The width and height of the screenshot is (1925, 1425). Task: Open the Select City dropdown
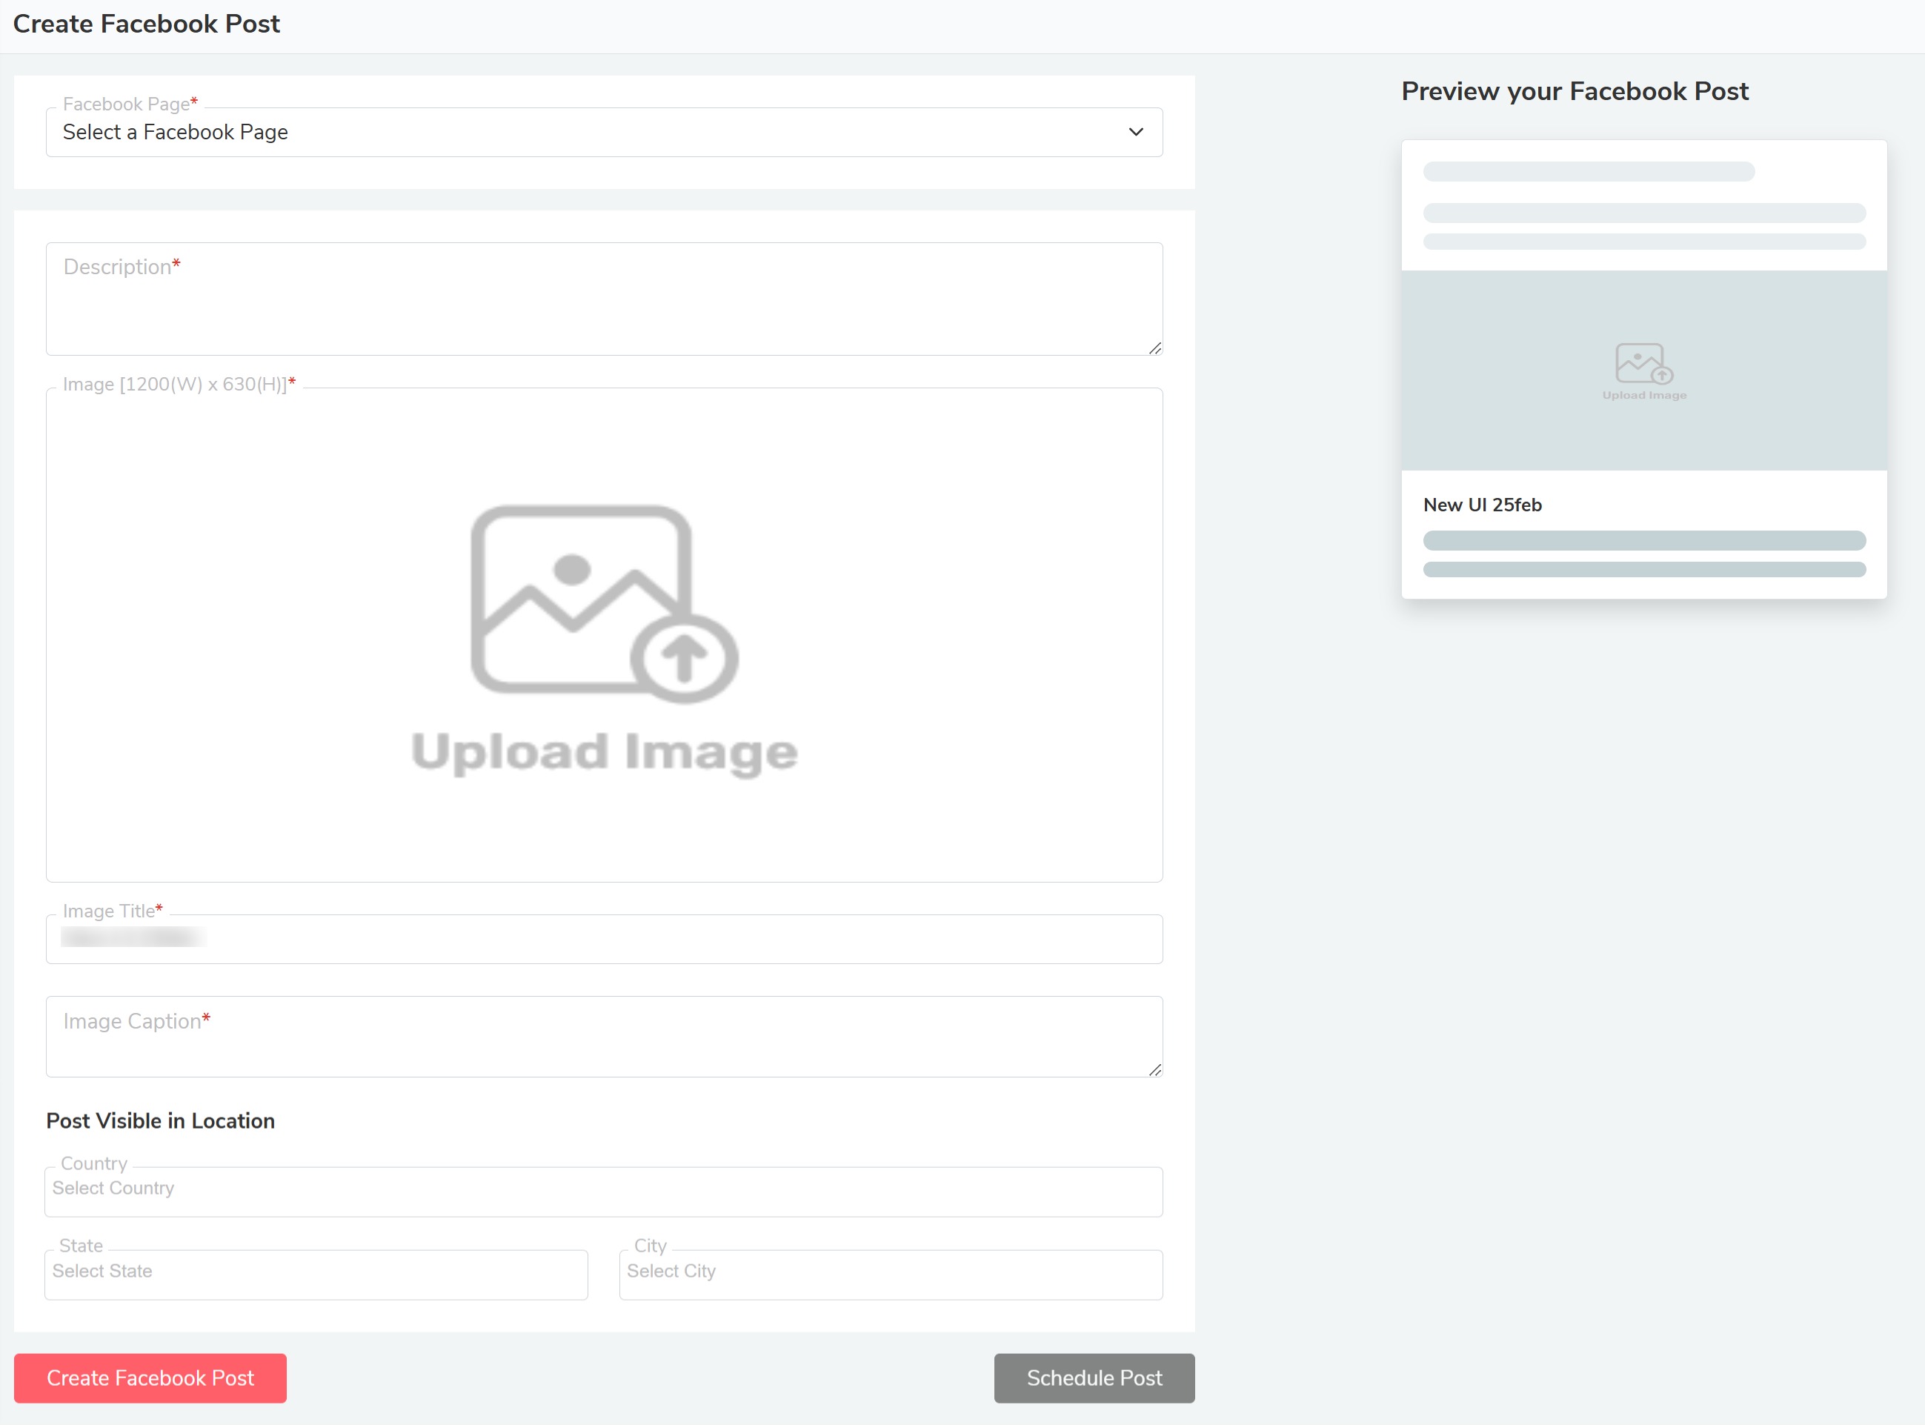pyautogui.click(x=890, y=1273)
